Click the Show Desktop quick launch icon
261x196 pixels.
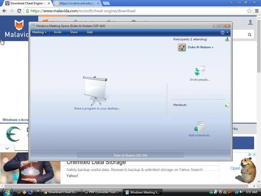coord(31,192)
